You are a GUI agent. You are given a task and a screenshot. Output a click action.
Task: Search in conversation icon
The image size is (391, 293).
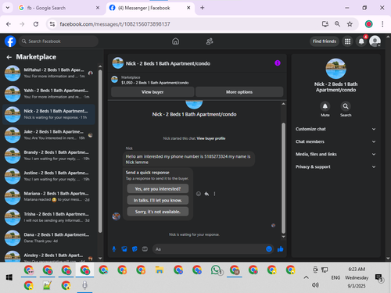click(x=346, y=106)
